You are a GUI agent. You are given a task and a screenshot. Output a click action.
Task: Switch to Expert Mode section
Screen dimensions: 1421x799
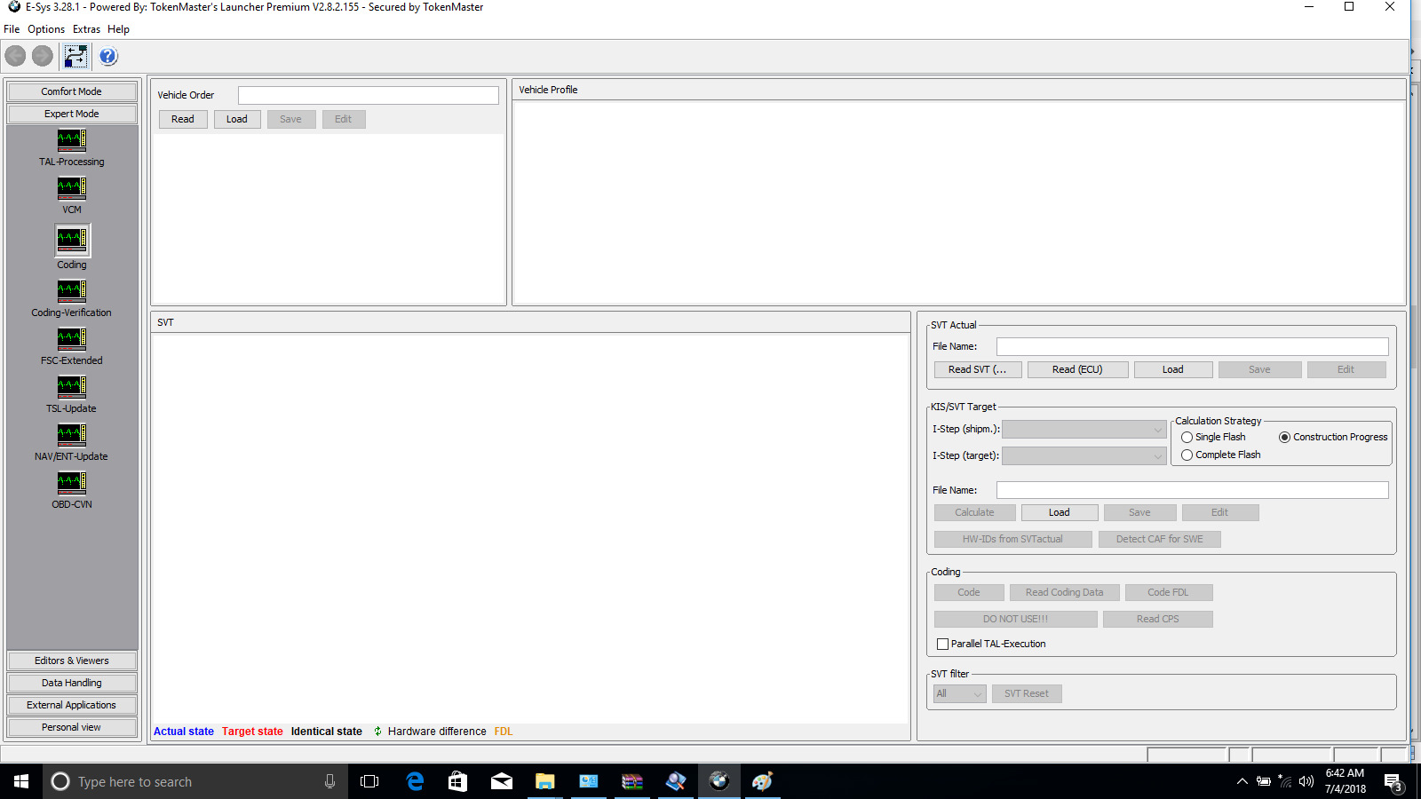point(72,114)
